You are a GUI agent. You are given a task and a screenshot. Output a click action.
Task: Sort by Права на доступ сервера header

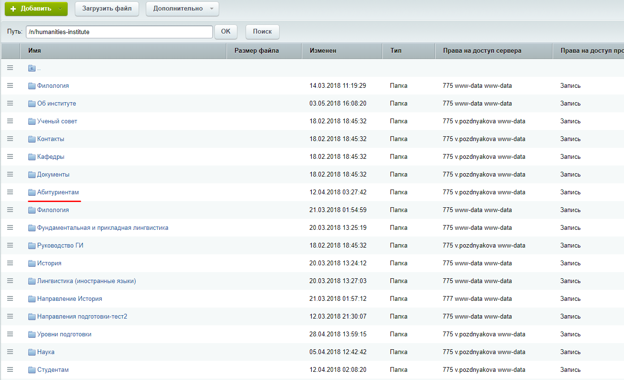click(494, 50)
